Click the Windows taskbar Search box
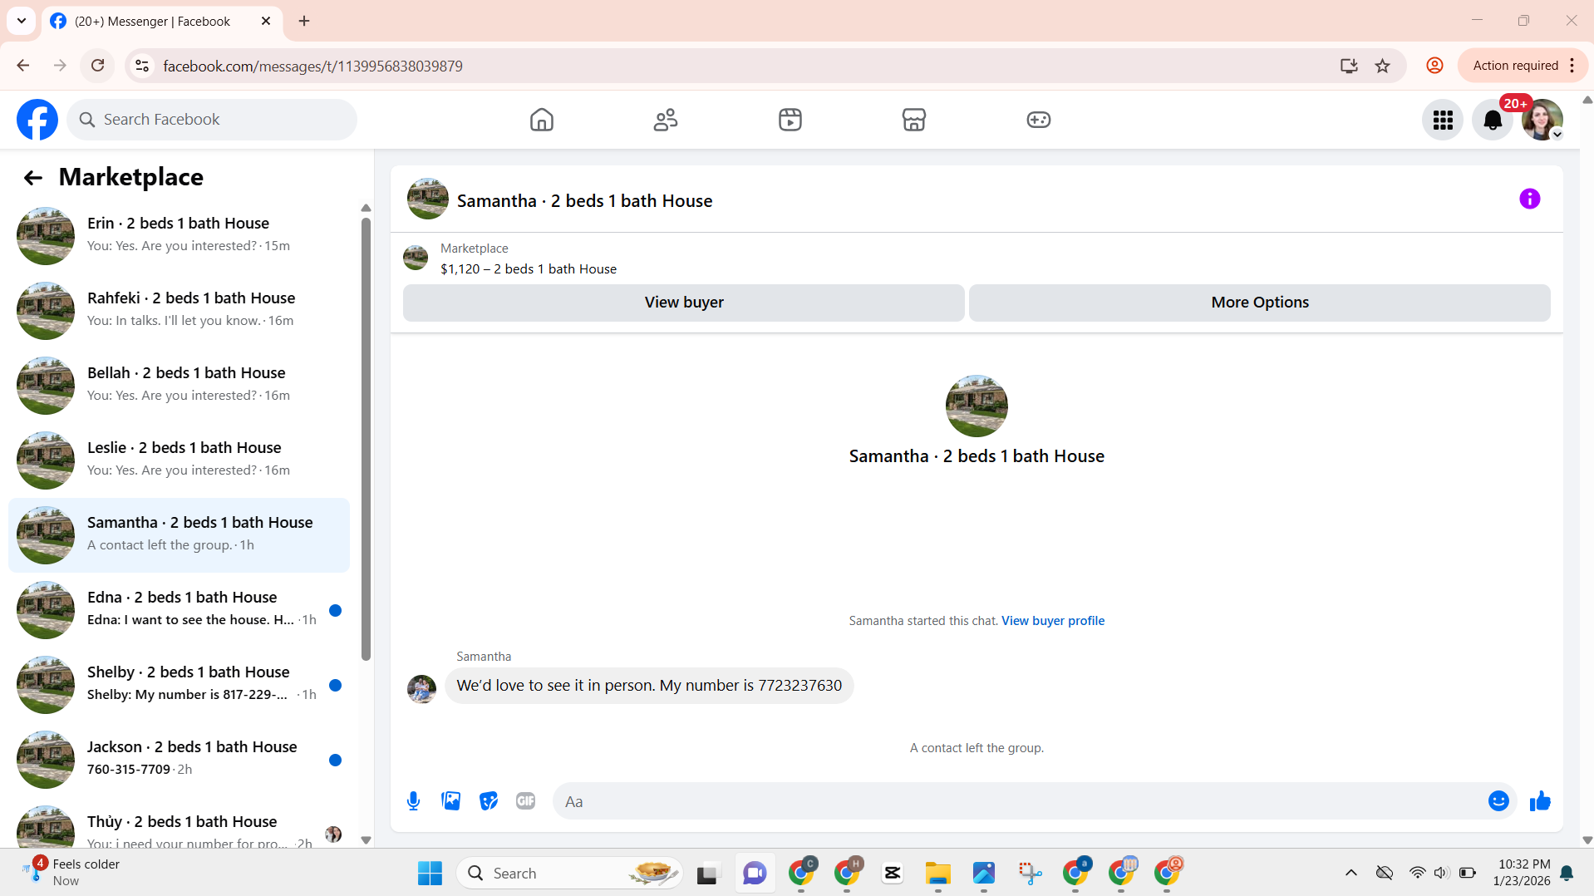Screen dimensions: 1594x896 pyautogui.click(x=570, y=874)
